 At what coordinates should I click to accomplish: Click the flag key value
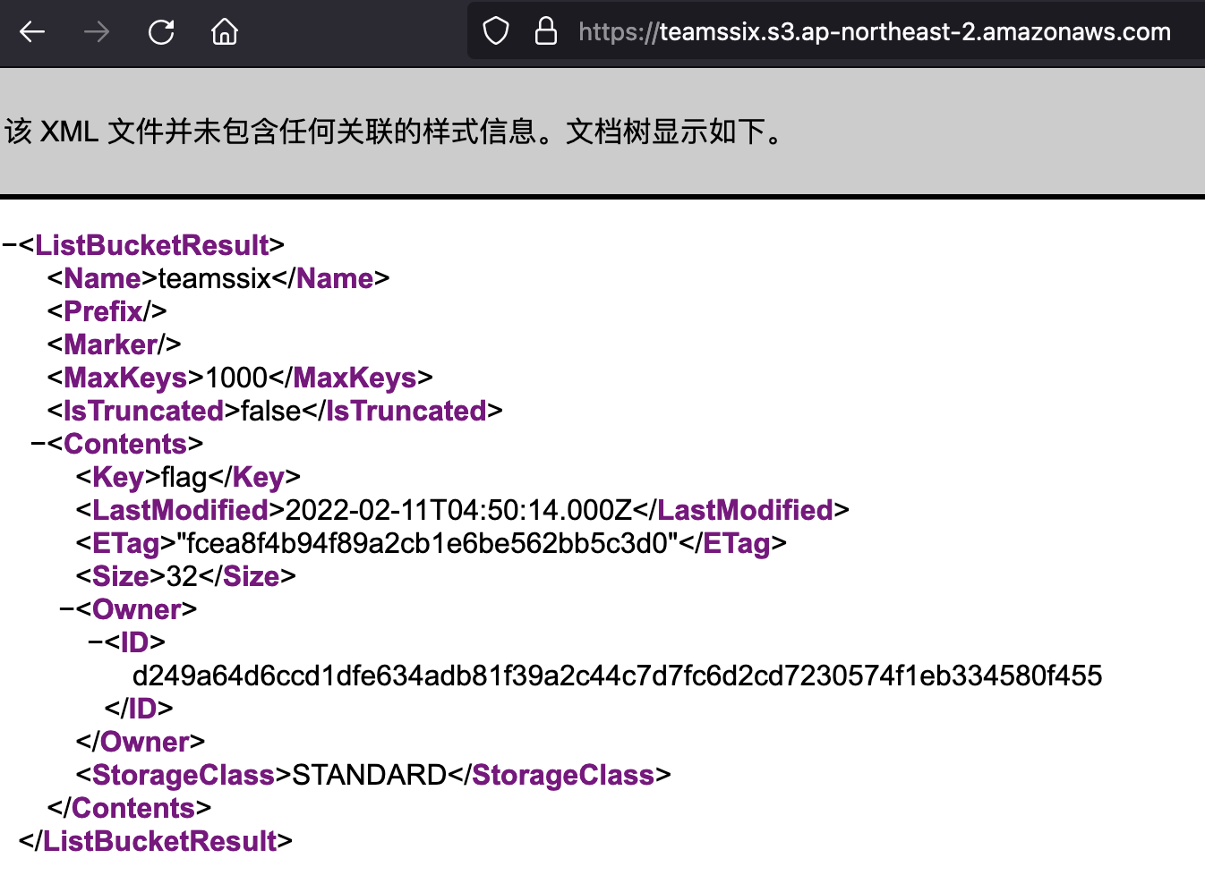click(x=184, y=477)
